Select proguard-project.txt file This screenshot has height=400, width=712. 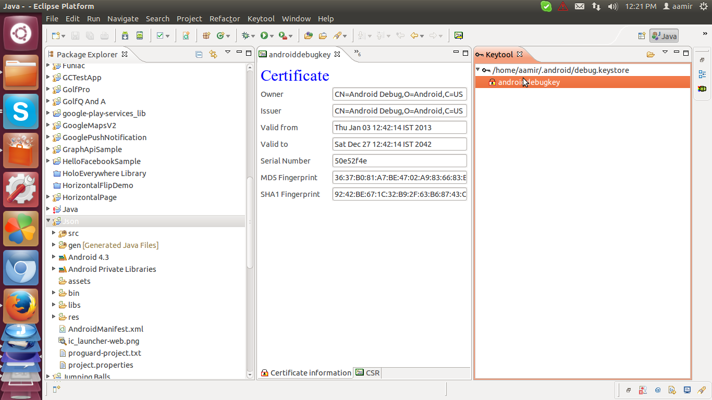[105, 353]
